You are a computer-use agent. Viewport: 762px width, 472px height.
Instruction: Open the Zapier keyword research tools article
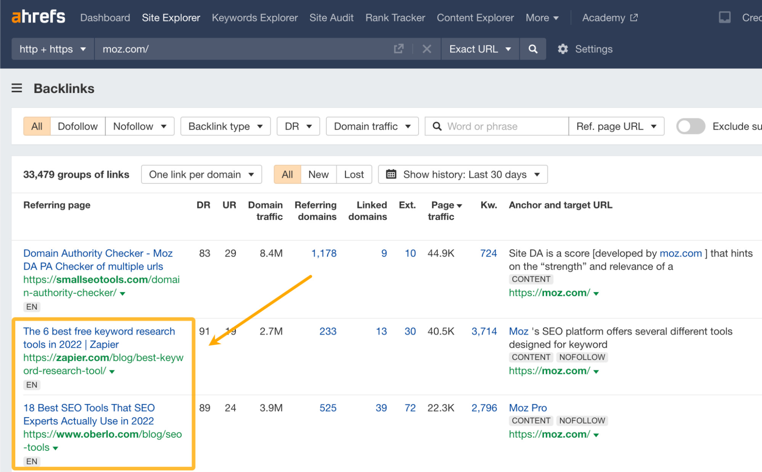point(99,338)
